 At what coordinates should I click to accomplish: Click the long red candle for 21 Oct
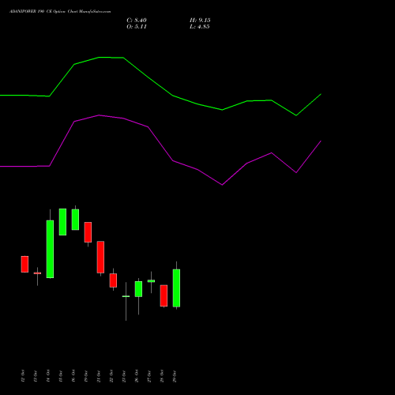100,257
